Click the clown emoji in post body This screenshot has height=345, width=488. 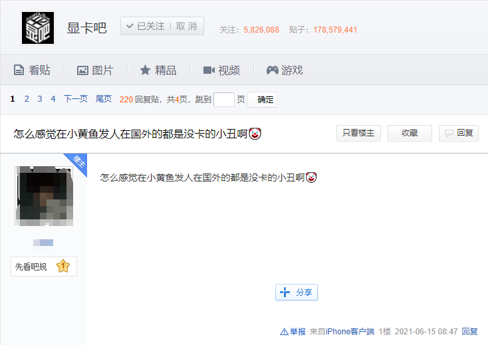coord(311,177)
